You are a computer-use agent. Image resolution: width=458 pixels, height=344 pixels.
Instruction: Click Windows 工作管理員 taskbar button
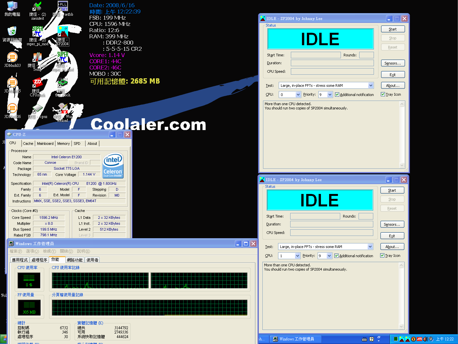(295, 339)
